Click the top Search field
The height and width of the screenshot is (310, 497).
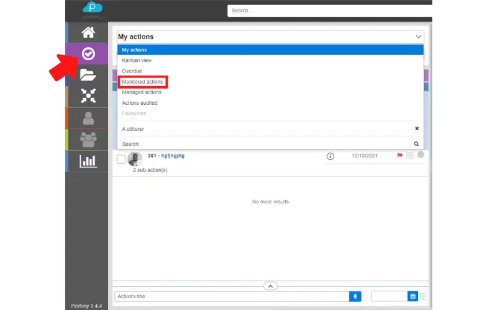329,11
